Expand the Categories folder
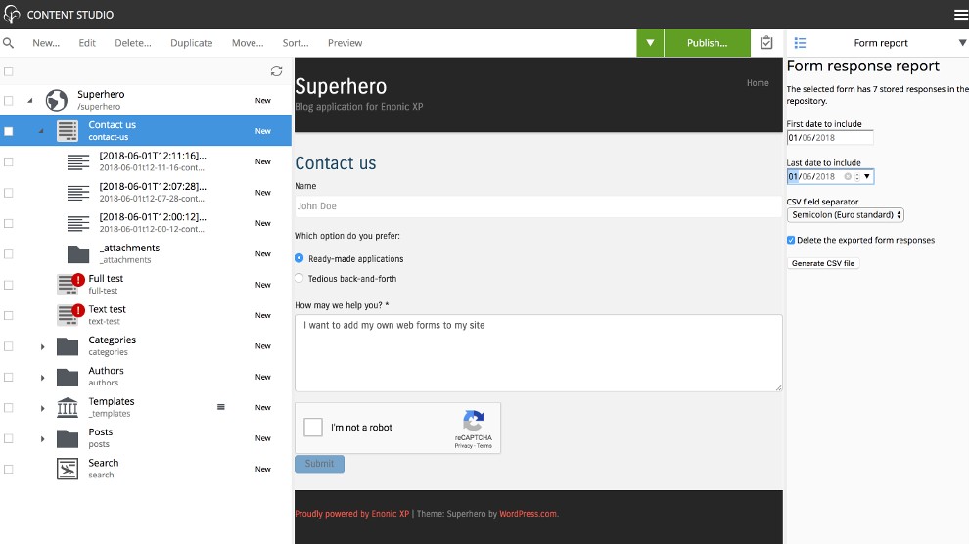Viewport: 969px width, 544px height. tap(42, 346)
